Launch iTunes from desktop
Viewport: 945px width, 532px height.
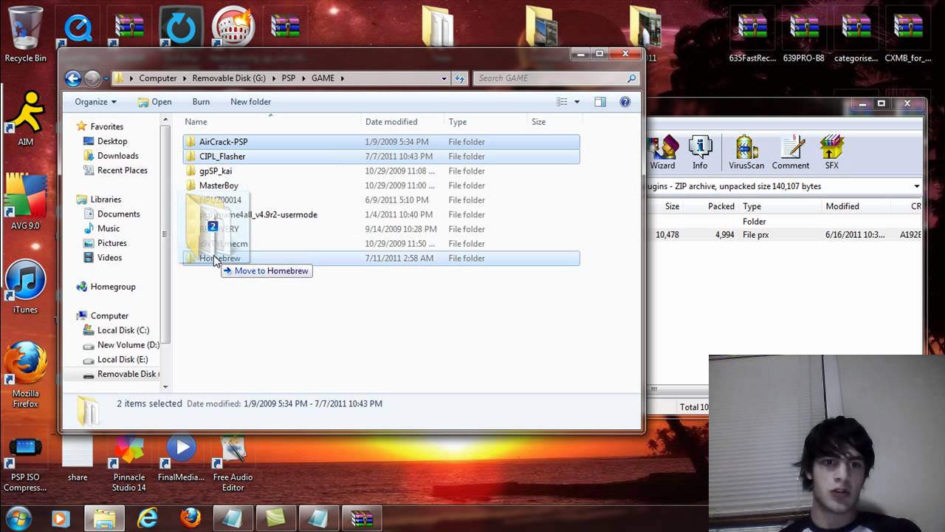[25, 286]
